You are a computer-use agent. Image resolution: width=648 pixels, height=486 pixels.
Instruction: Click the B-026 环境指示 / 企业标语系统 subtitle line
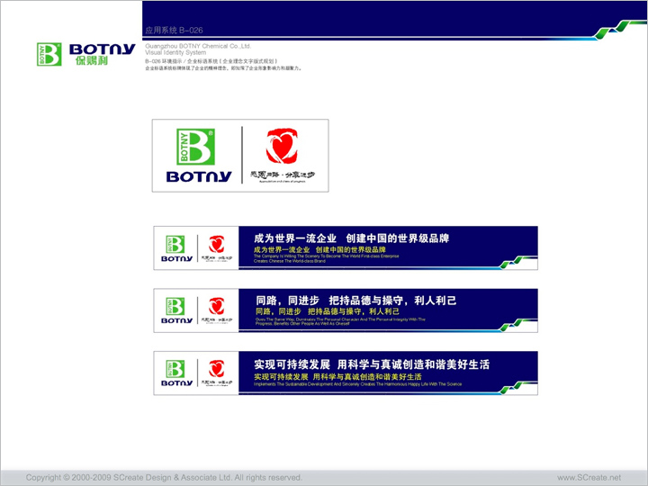[211, 61]
